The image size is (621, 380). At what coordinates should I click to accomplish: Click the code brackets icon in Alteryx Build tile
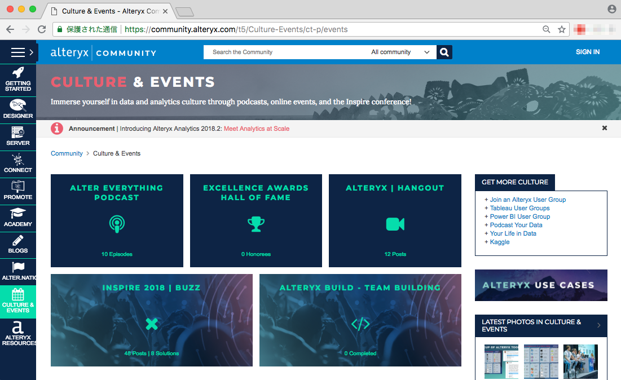(360, 324)
